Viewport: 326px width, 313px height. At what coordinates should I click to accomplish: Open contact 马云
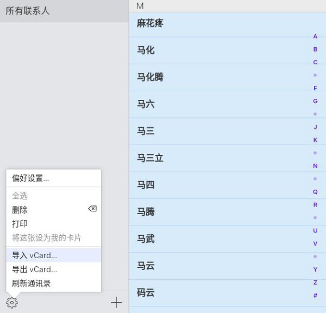pos(146,266)
